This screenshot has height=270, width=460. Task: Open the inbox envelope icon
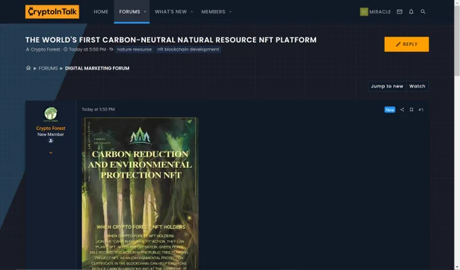point(399,12)
